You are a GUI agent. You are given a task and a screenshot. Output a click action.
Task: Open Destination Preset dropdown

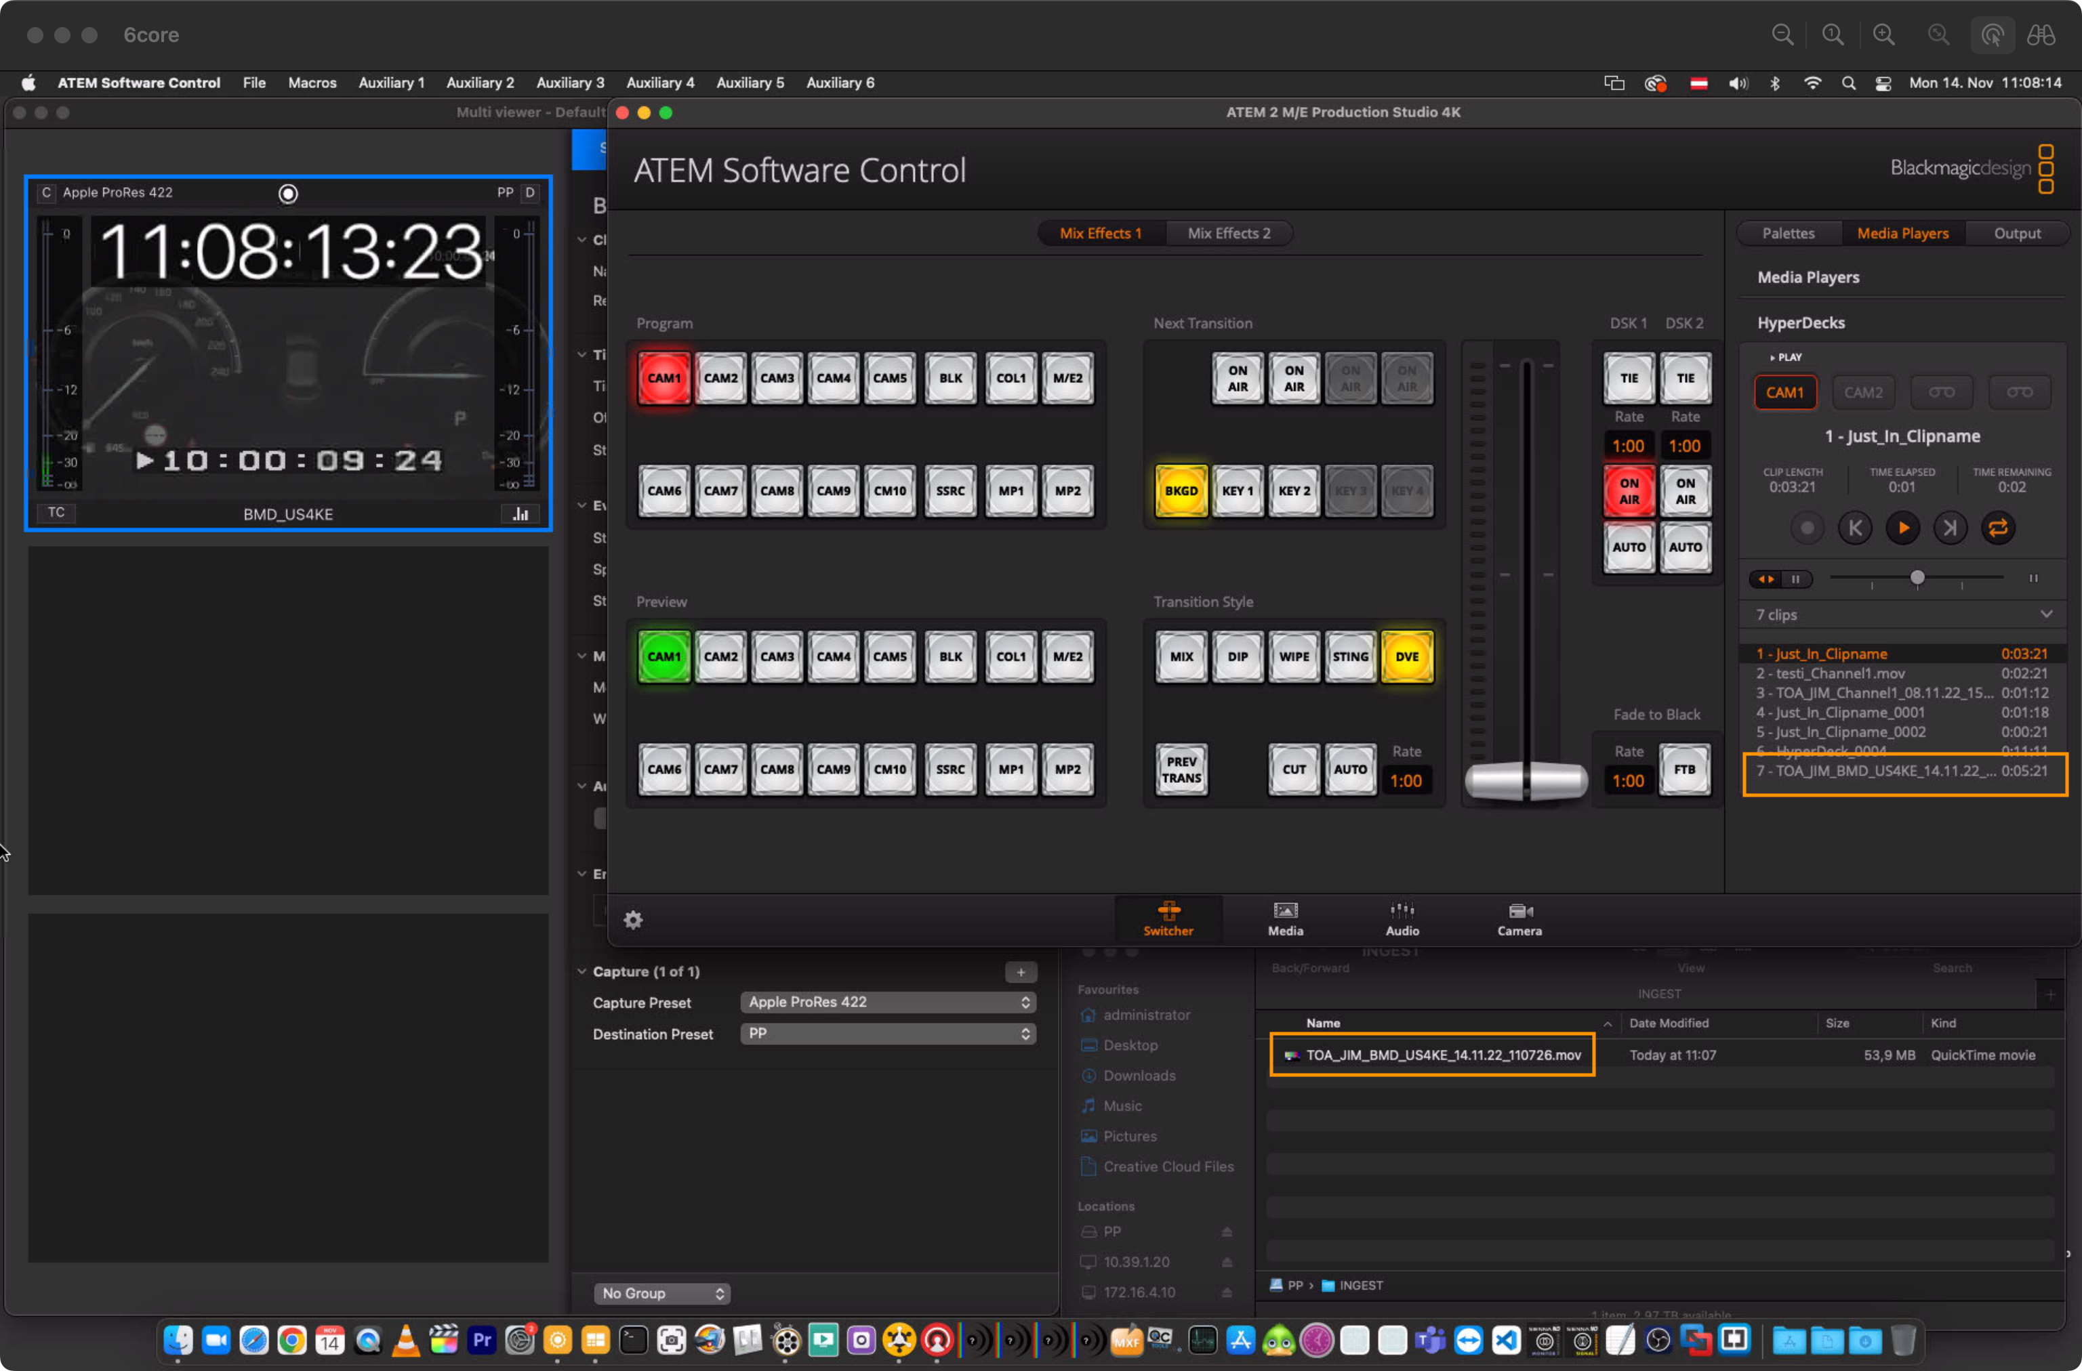click(x=888, y=1034)
